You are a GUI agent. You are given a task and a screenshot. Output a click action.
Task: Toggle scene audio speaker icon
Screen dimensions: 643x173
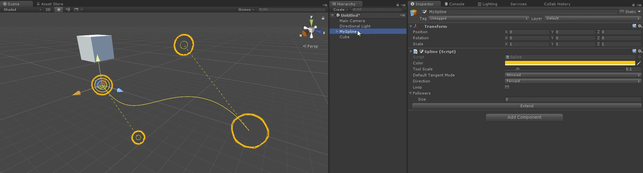[68, 10]
